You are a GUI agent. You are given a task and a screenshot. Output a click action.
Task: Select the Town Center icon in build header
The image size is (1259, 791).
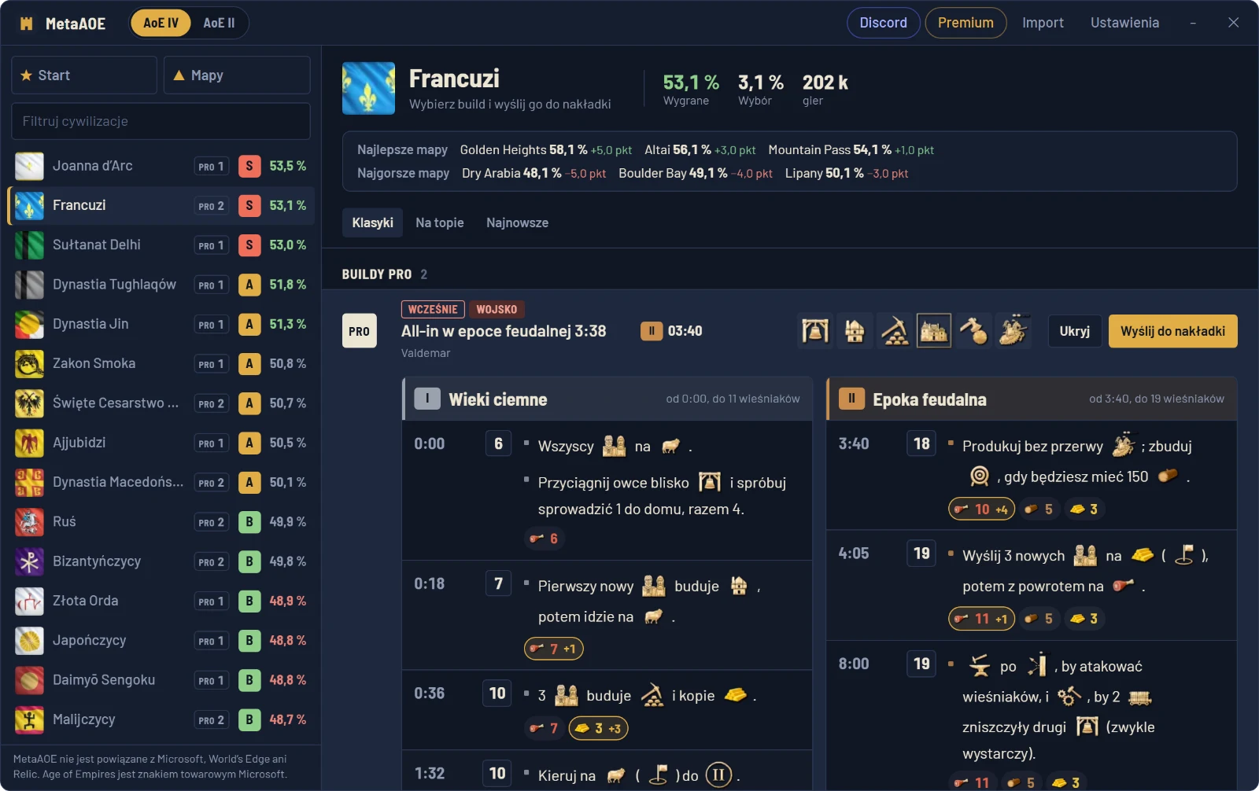815,331
